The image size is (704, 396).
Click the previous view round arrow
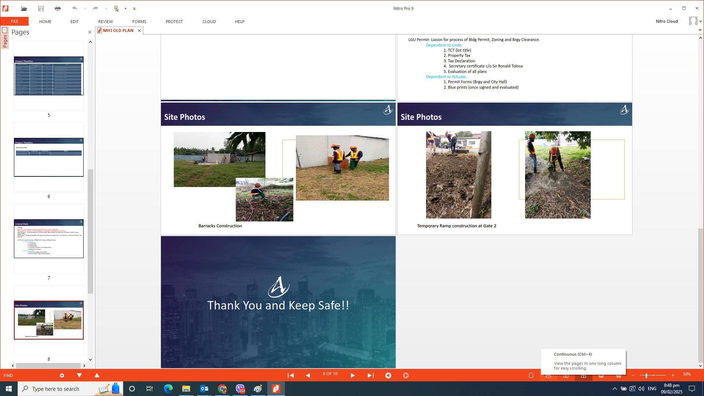[x=388, y=375]
